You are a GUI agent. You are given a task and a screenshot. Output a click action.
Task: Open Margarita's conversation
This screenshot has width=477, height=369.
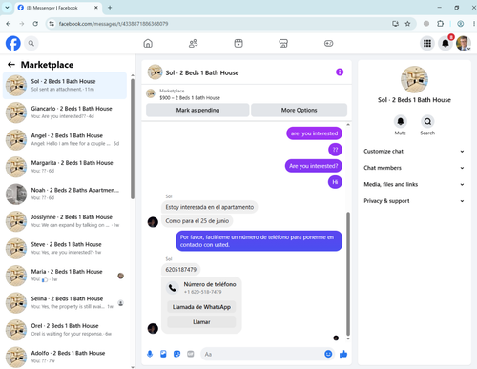(x=65, y=167)
